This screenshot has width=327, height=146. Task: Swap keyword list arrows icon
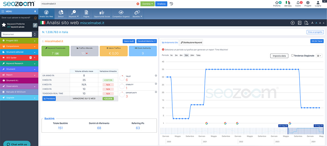point(35,25)
